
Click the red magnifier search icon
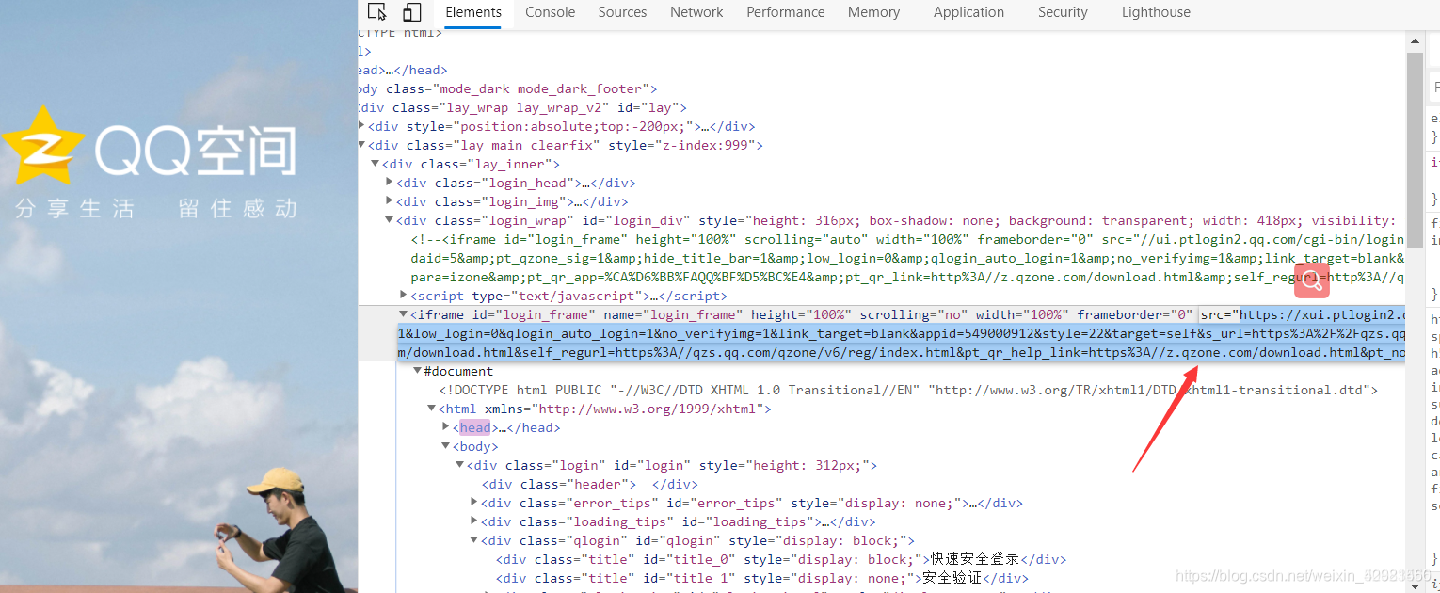1312,281
